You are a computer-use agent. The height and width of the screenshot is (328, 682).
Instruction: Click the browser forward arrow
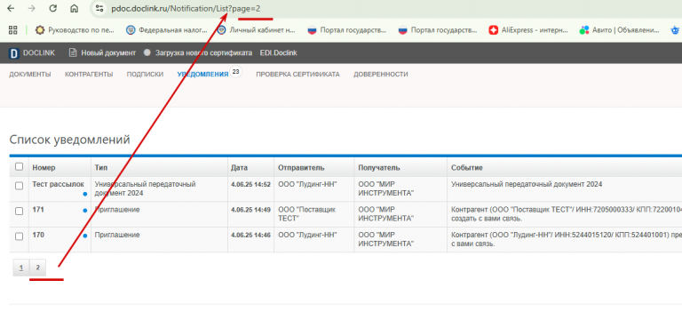[31, 8]
